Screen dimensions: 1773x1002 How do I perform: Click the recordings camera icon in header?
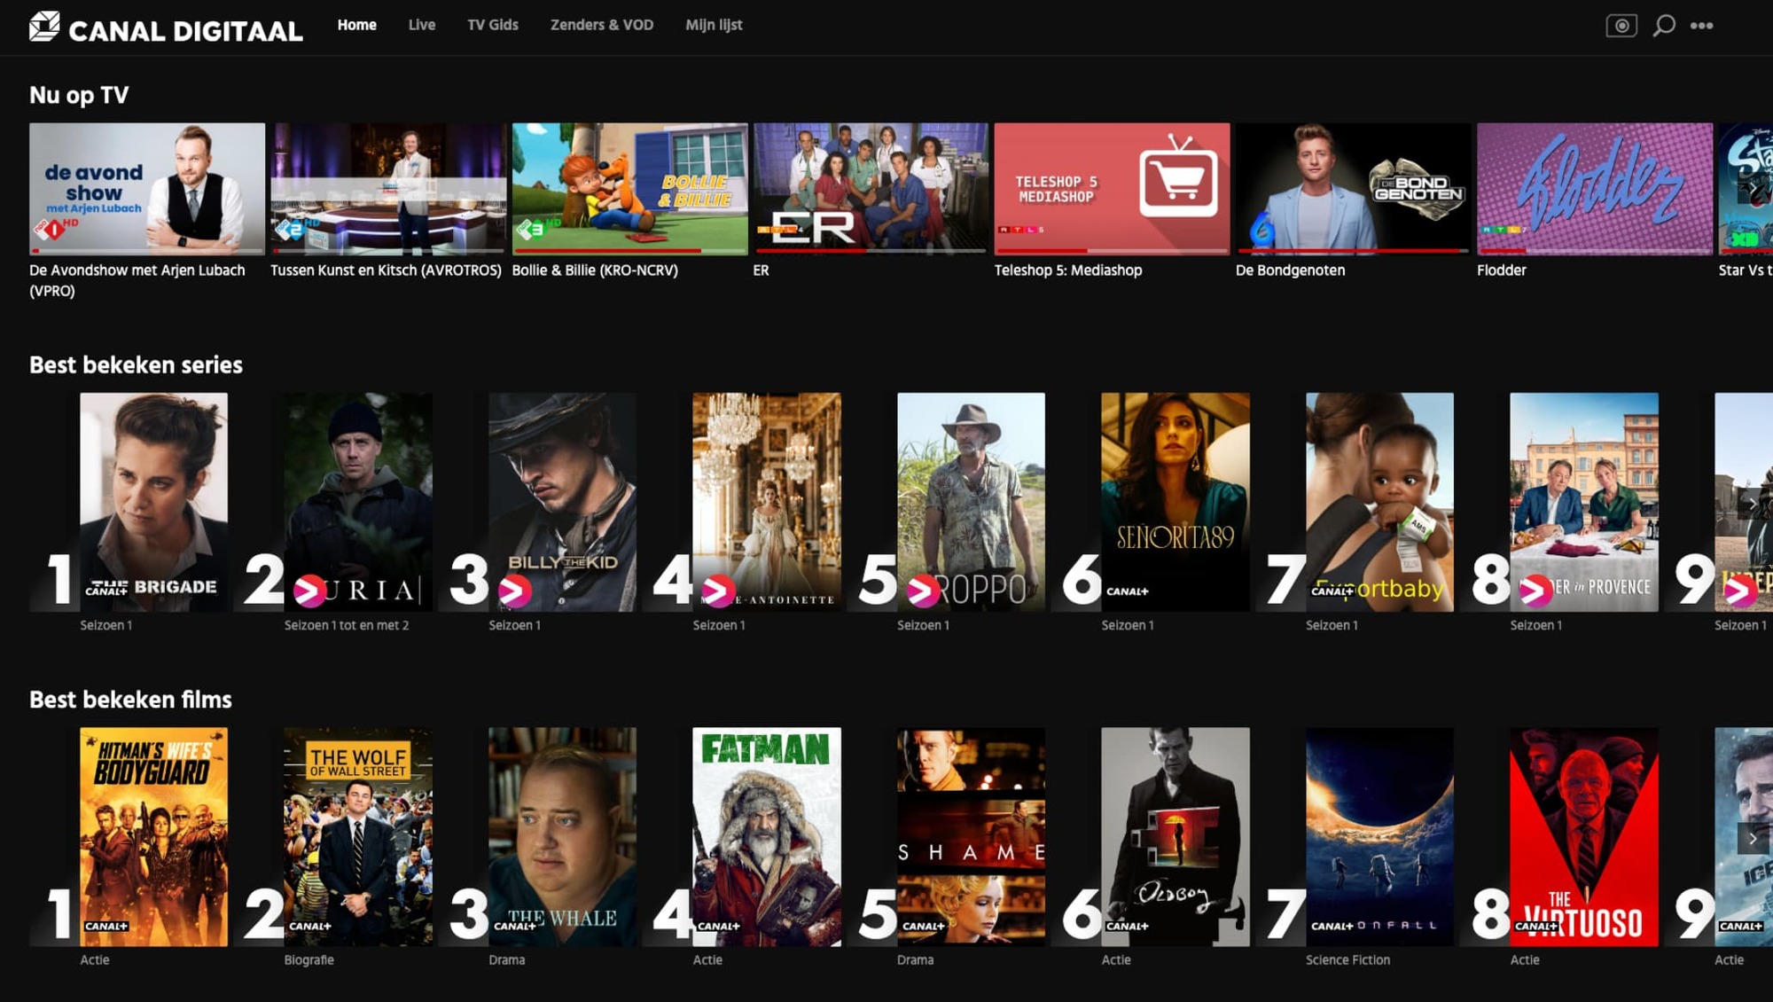[x=1621, y=26]
